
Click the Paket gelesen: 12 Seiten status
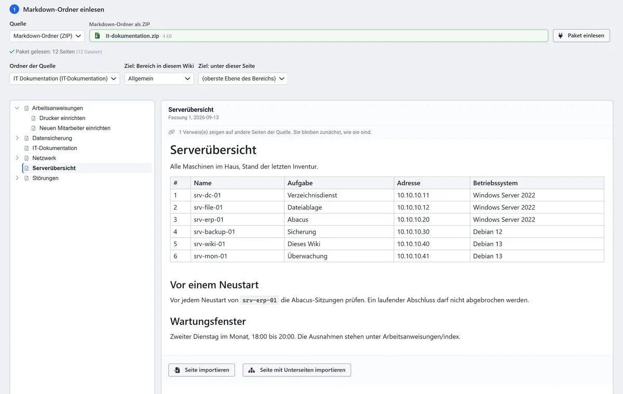(45, 52)
